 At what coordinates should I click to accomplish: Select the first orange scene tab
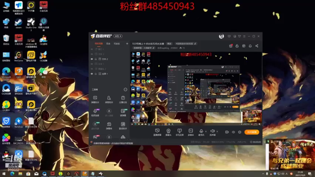tap(99, 44)
